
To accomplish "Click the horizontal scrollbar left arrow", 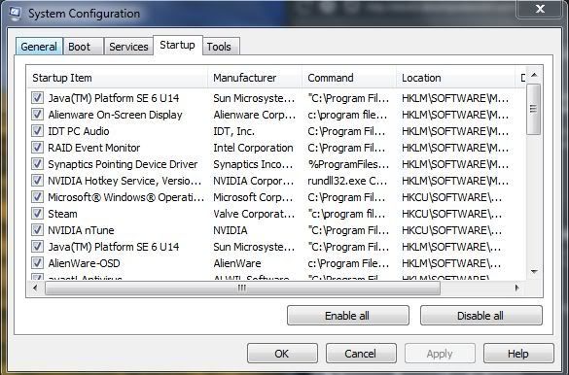I will point(35,288).
